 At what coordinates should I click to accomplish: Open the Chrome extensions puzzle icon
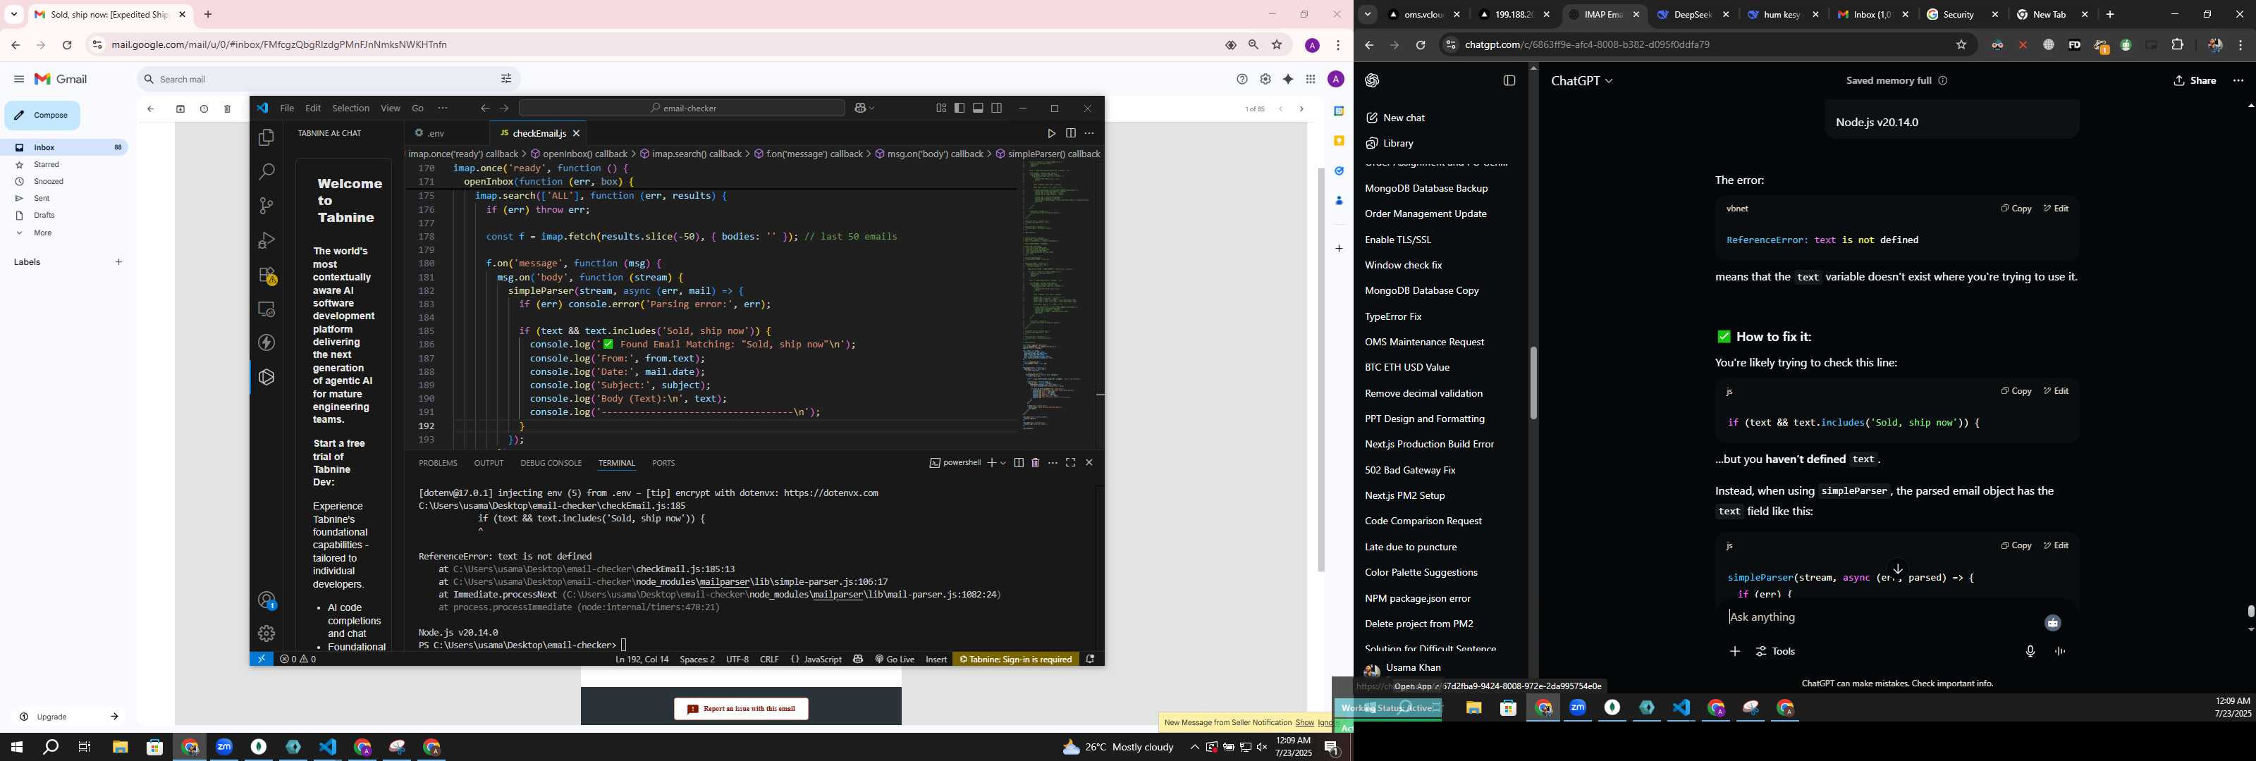pos(2177,44)
